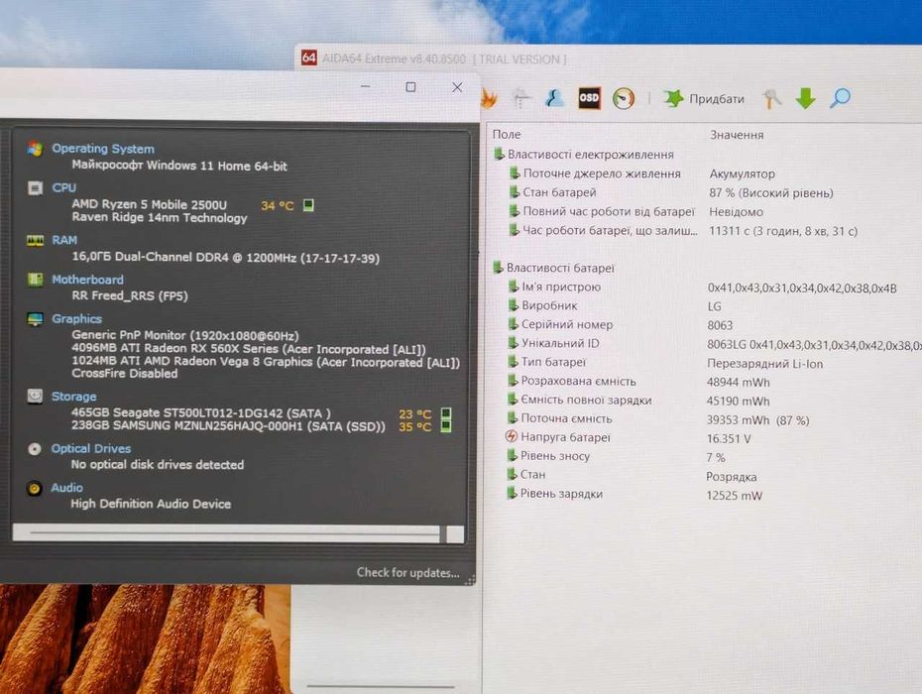922x694 pixels.
Task: Click the speaker icon beside Audio
Action: (x=34, y=488)
